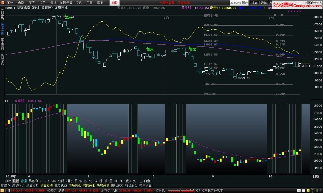Click the small yellow box icon before 上证

click(x=2, y=191)
